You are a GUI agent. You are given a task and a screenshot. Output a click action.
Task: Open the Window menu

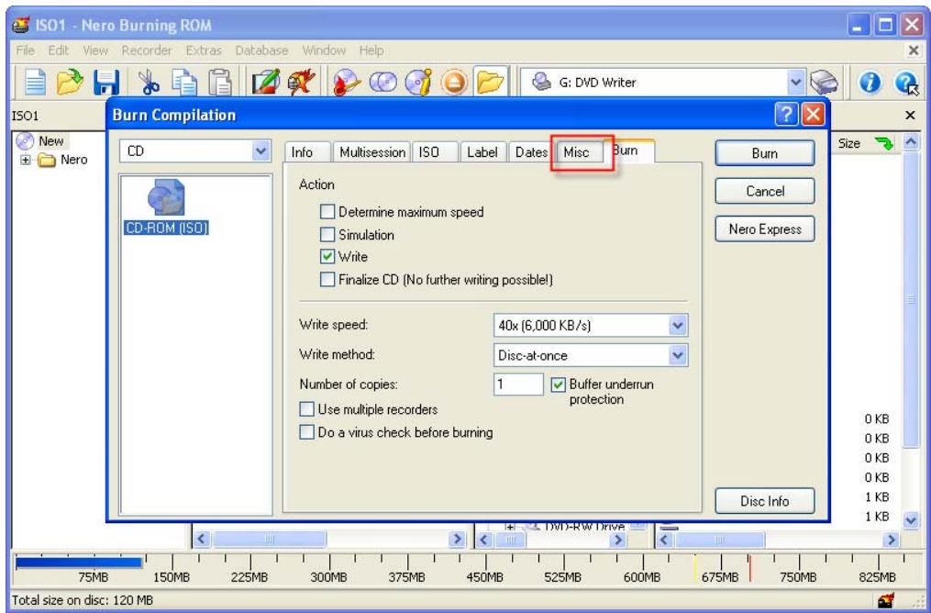[x=324, y=50]
